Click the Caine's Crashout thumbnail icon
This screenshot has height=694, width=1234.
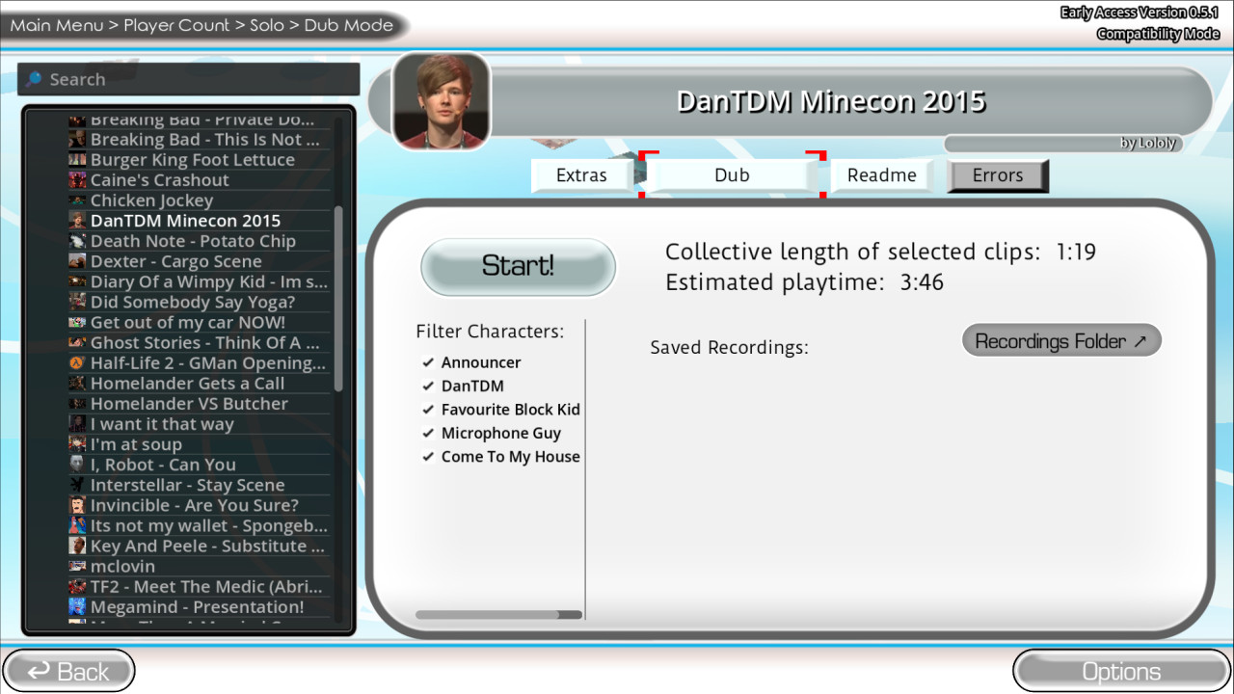coord(77,180)
